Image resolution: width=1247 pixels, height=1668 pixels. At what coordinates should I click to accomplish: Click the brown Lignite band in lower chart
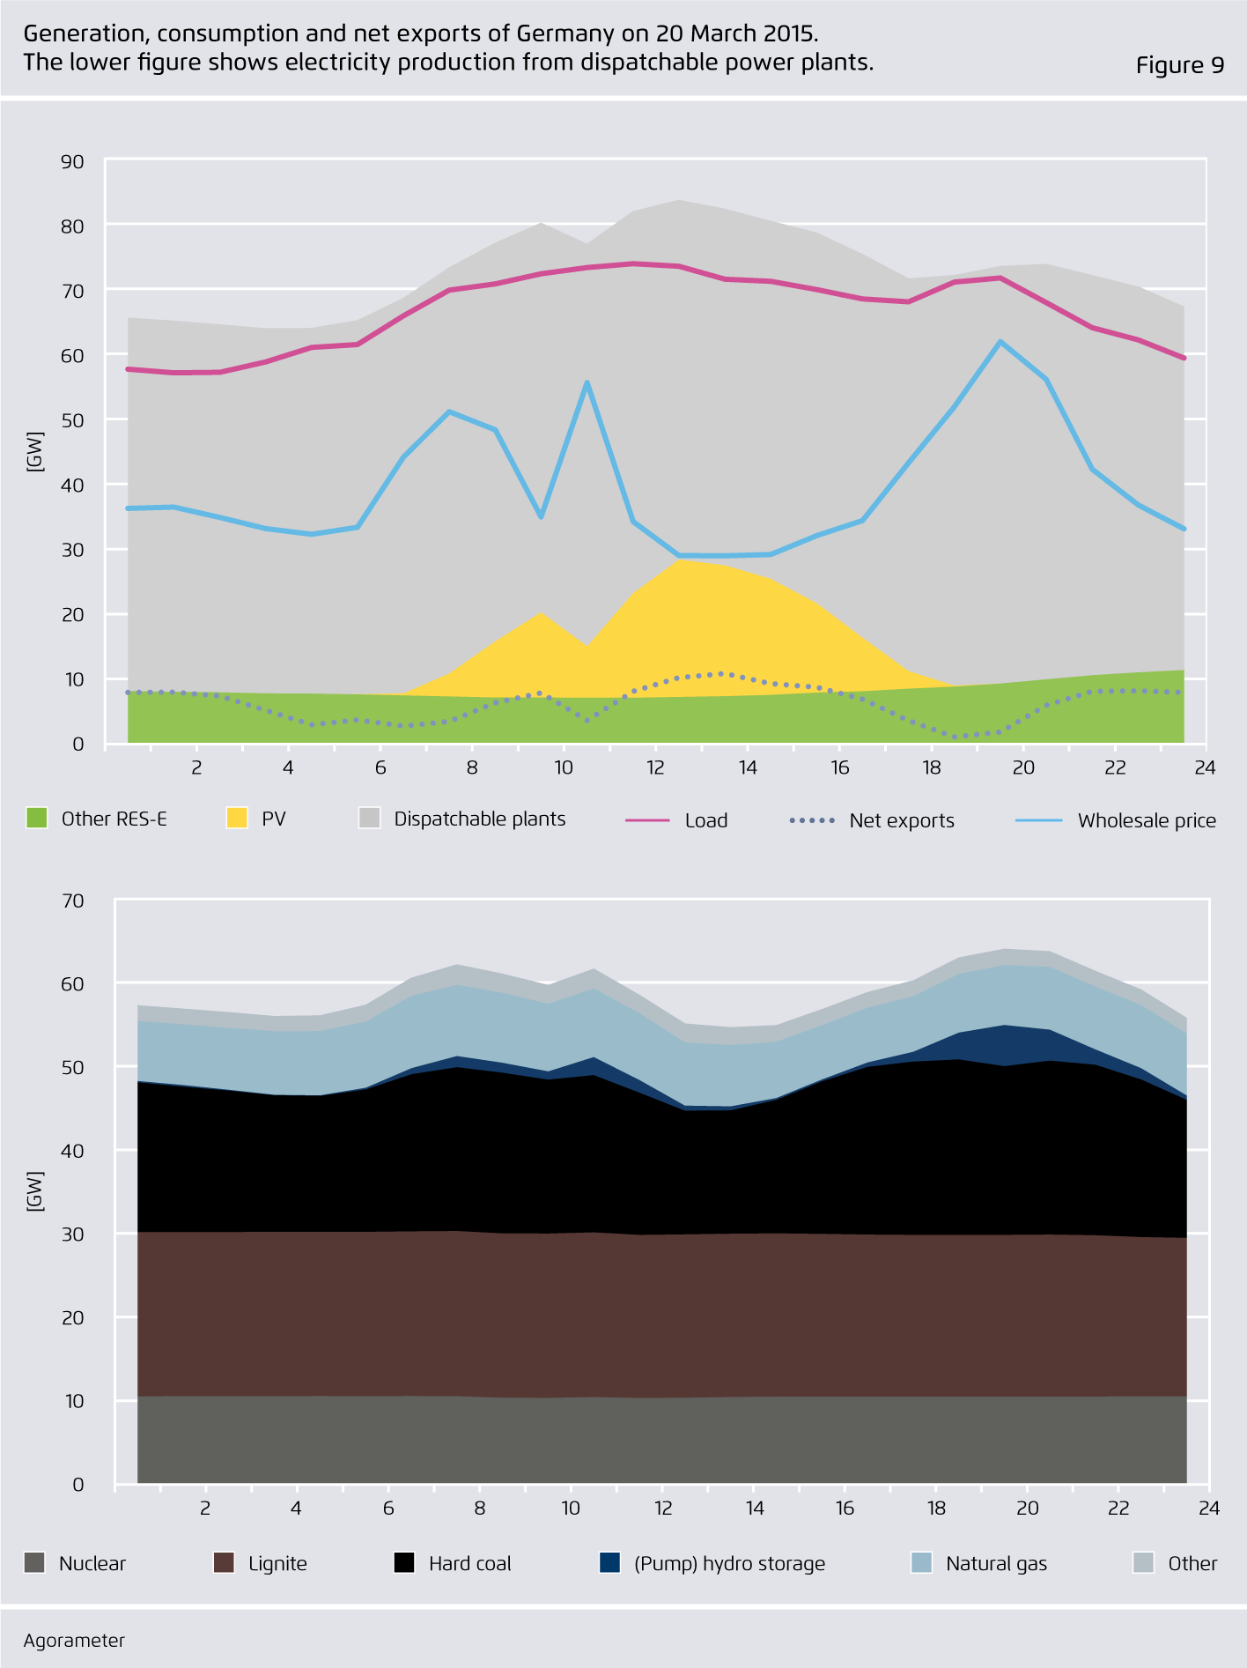(662, 1313)
